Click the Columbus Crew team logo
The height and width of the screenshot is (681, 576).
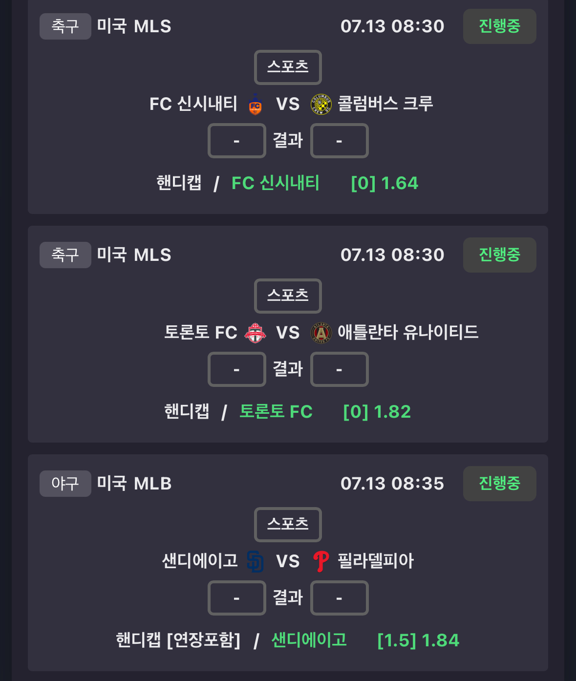[321, 104]
